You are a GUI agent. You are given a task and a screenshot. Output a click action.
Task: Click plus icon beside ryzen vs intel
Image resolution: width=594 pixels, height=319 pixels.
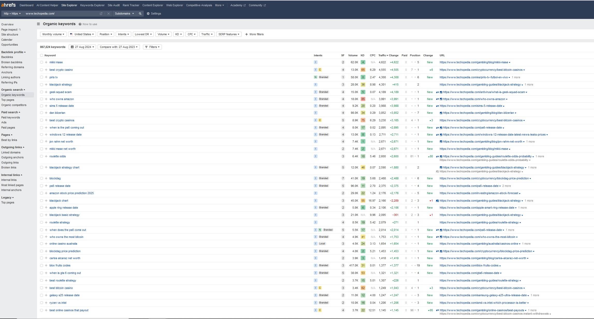tap(46, 303)
